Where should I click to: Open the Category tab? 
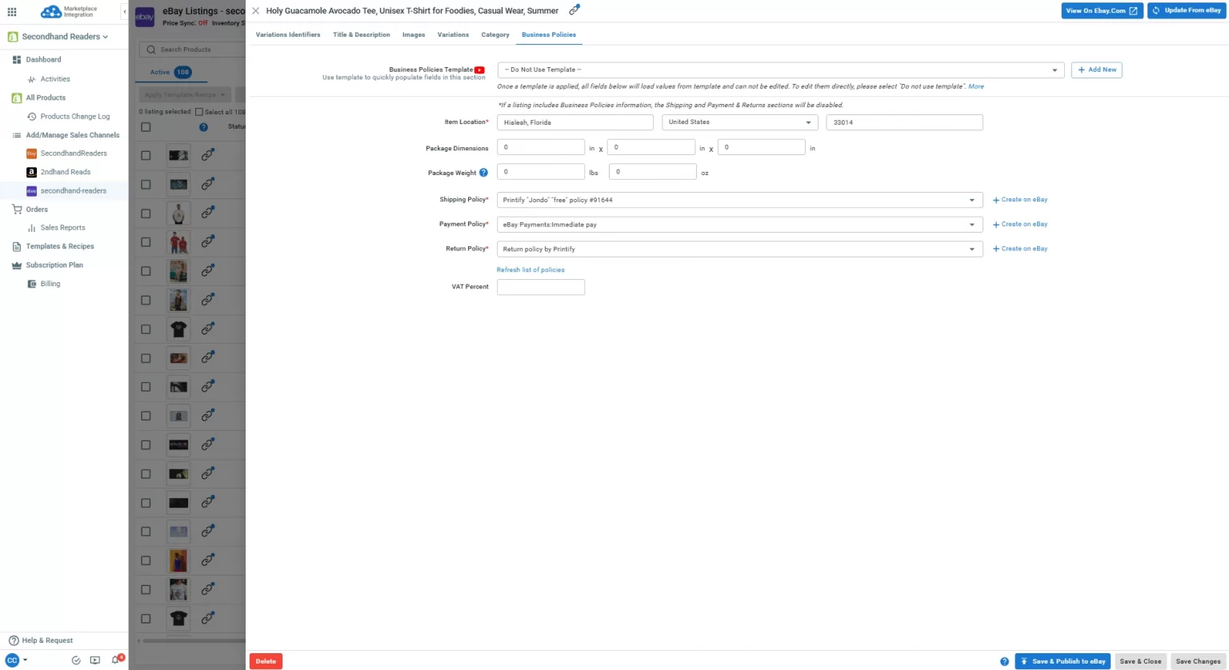point(494,34)
